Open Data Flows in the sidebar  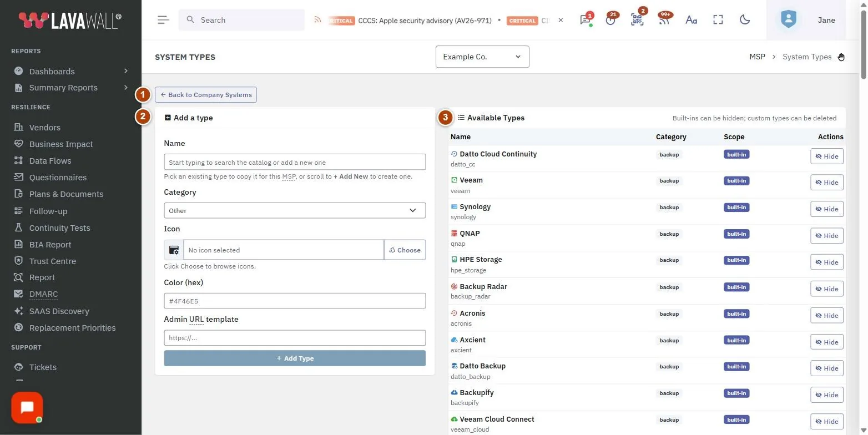coord(50,161)
